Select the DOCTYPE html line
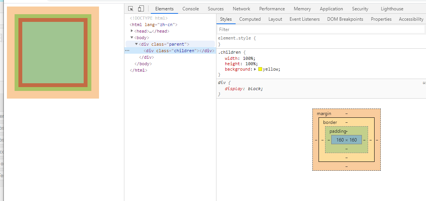Screen dimensions: 426x201 click(x=149, y=18)
